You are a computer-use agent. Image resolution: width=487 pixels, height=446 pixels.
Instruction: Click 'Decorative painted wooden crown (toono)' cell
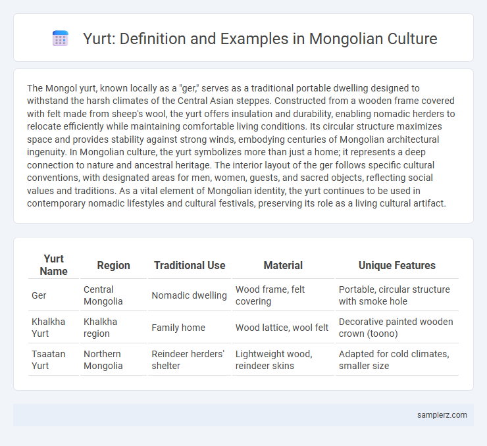pyautogui.click(x=397, y=328)
